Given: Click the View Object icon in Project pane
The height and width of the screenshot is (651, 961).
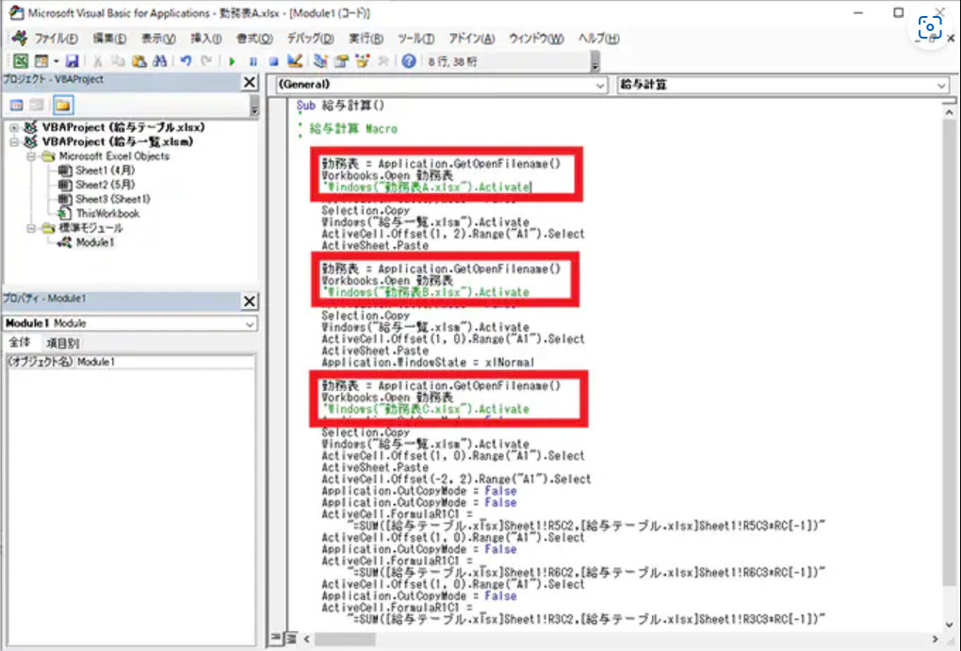Looking at the screenshot, I should 37,105.
